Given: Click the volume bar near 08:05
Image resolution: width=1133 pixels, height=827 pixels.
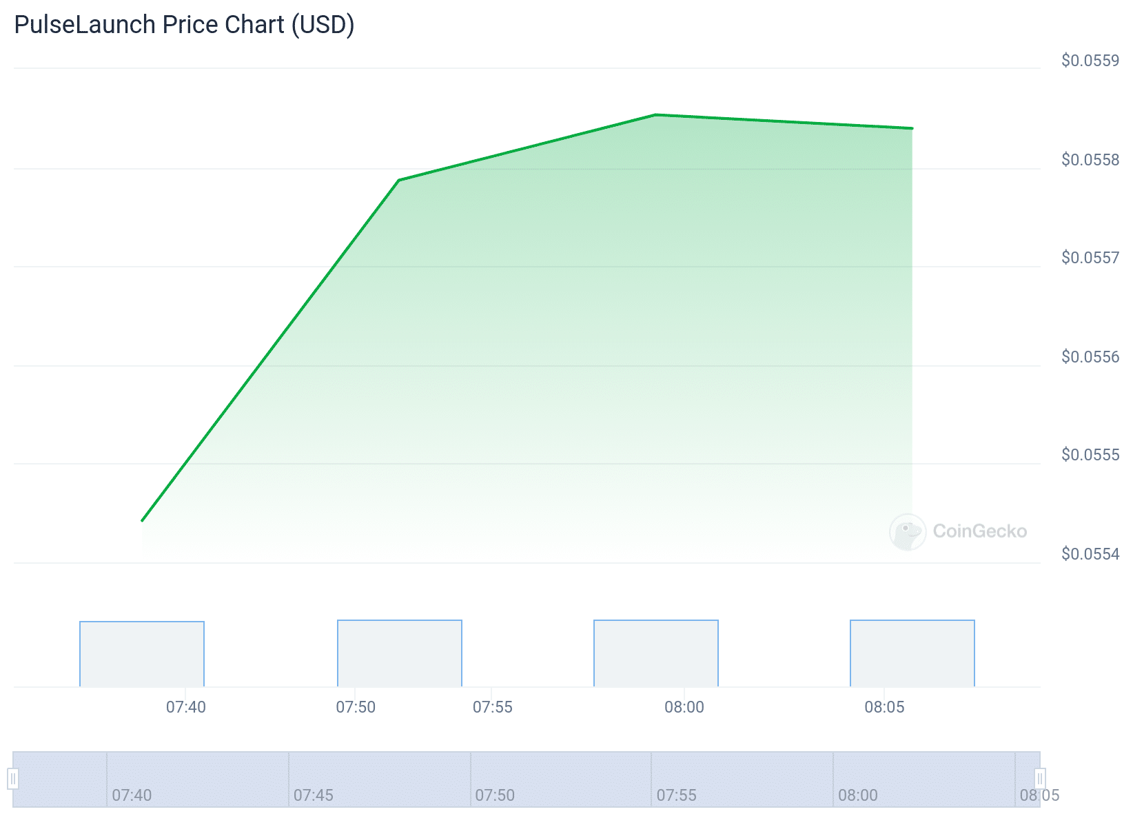Looking at the screenshot, I should coord(912,653).
